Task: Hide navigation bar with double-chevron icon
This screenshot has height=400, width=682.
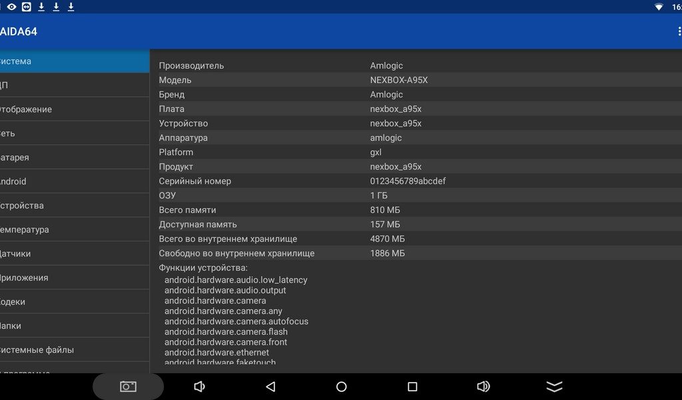Action: pyautogui.click(x=554, y=387)
